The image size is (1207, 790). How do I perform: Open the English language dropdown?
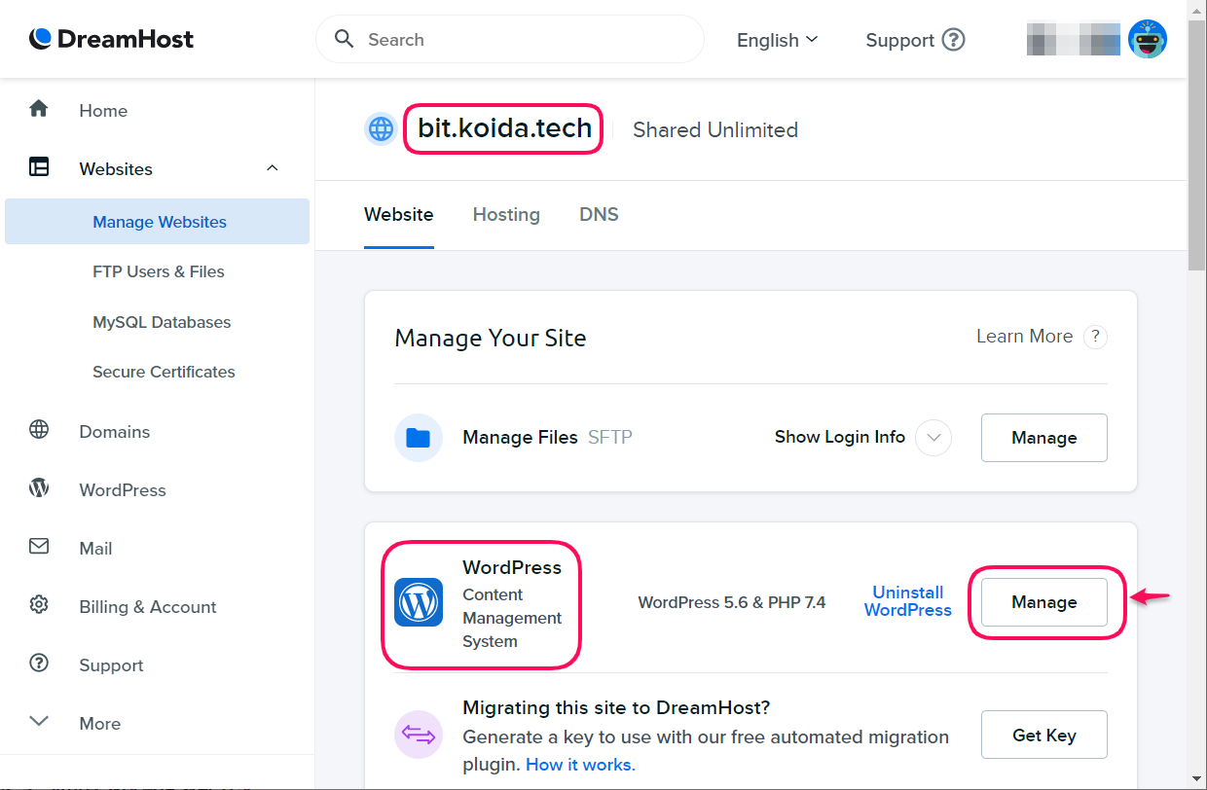click(777, 40)
